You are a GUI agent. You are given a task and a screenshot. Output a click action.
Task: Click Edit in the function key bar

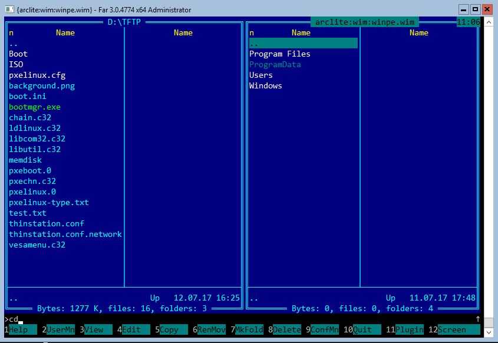coord(131,330)
